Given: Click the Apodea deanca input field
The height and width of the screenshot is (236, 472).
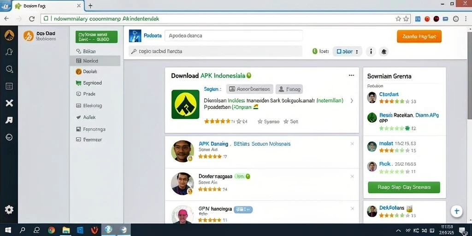Looking at the screenshot, I should pyautogui.click(x=234, y=35).
